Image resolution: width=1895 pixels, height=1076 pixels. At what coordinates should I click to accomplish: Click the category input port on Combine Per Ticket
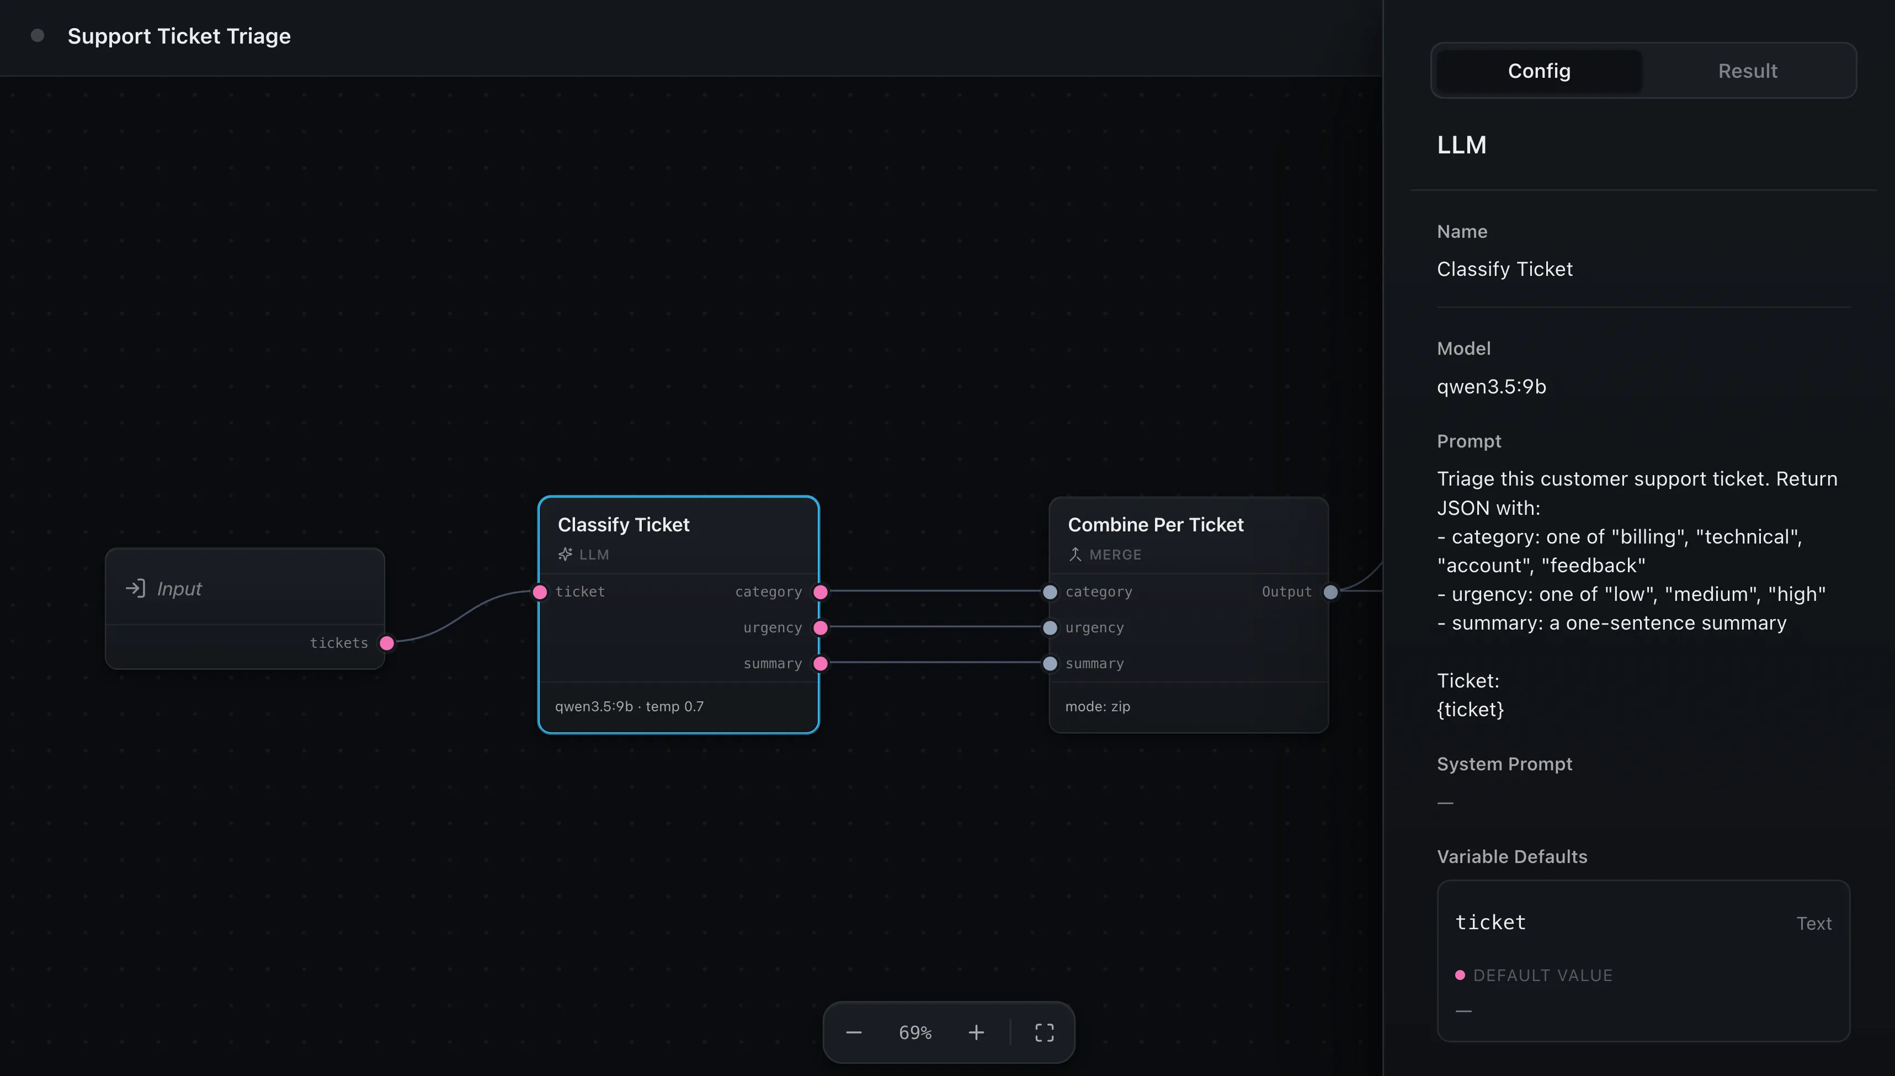click(1050, 592)
